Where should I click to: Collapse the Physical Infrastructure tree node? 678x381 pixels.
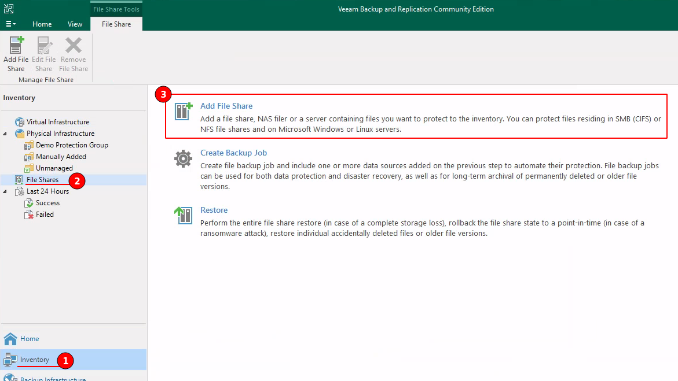(5, 134)
